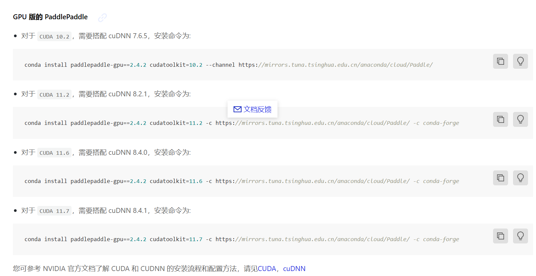Open the cuDNN documentation link

pos(294,269)
